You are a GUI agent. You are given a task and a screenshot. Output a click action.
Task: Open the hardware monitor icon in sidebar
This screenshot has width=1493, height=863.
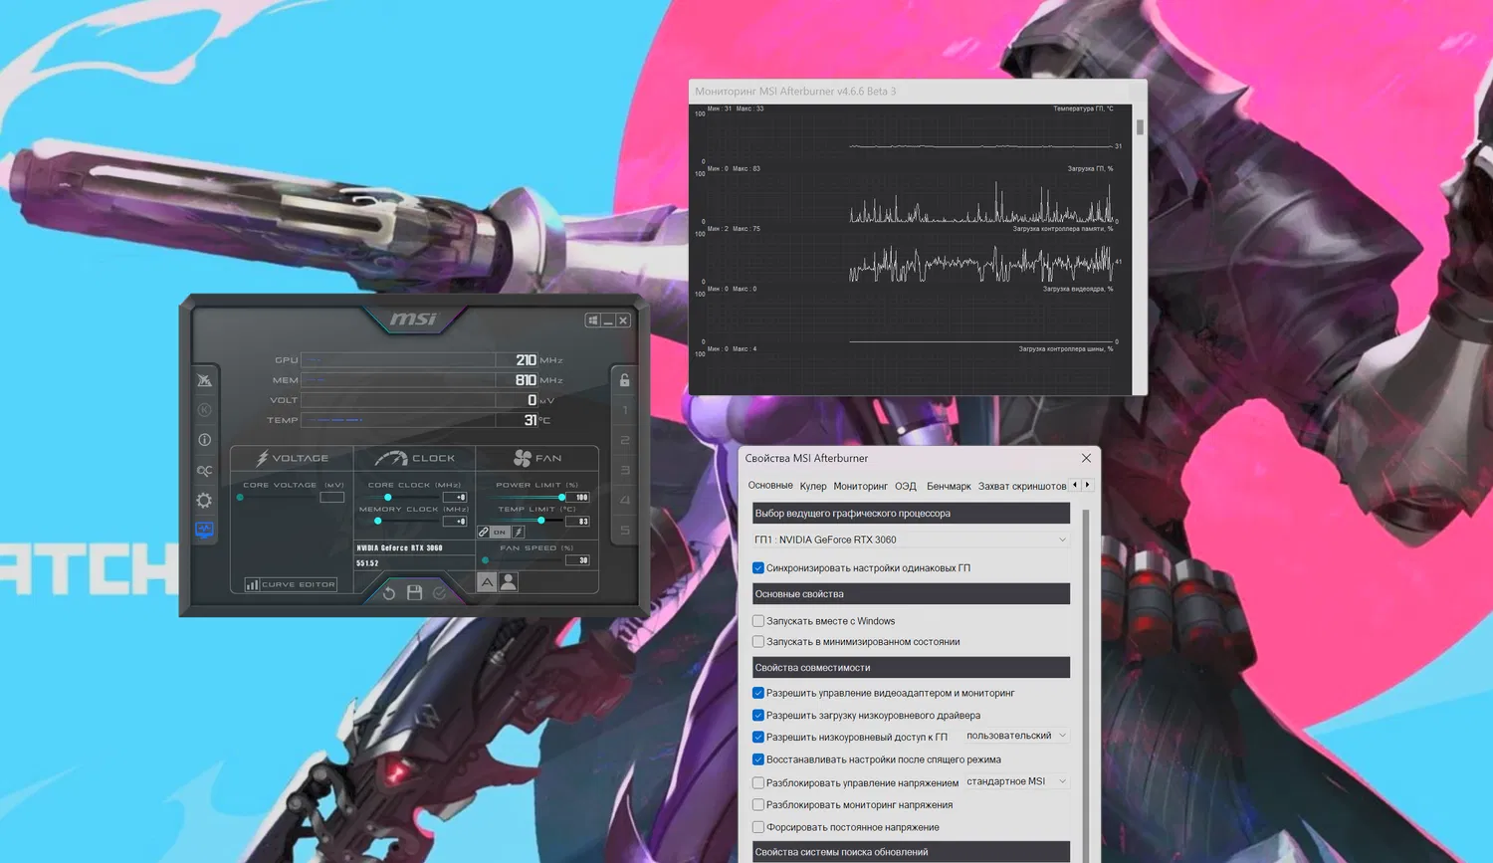tap(204, 530)
